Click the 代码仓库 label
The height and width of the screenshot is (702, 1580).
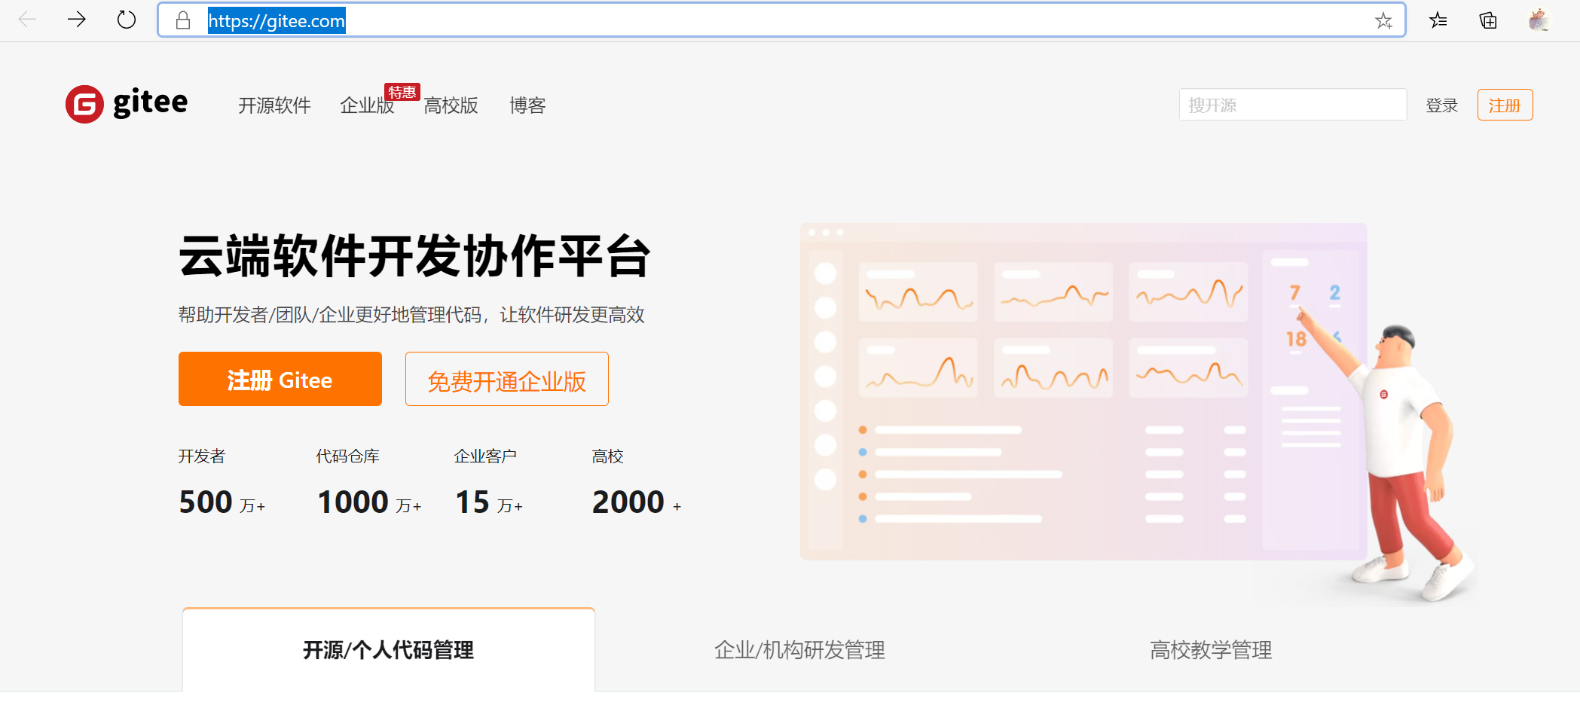click(x=347, y=456)
